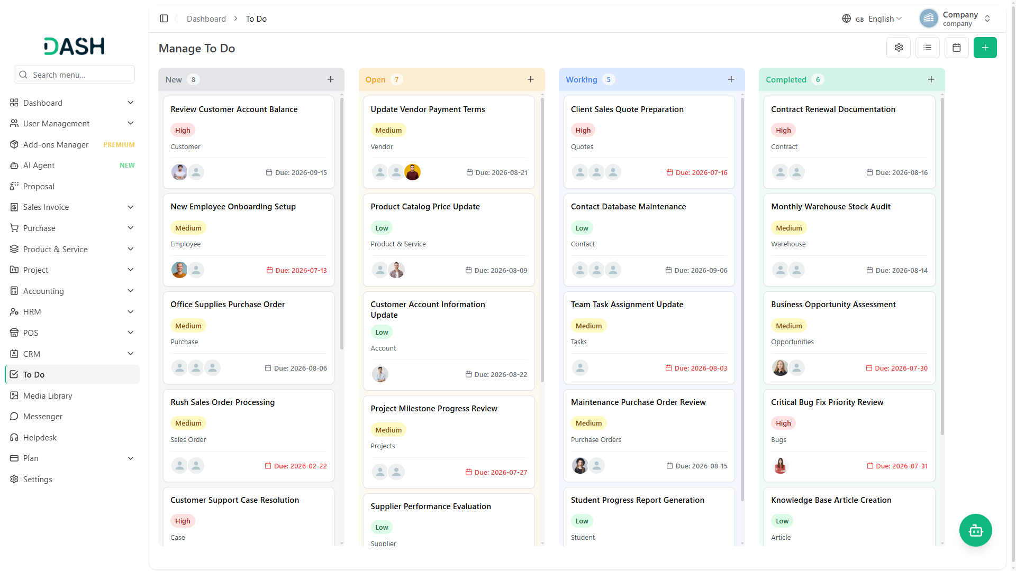This screenshot has height=571, width=1016.
Task: Click Due: 2026-07-16 on Client Sales Quote
Action: click(x=697, y=172)
